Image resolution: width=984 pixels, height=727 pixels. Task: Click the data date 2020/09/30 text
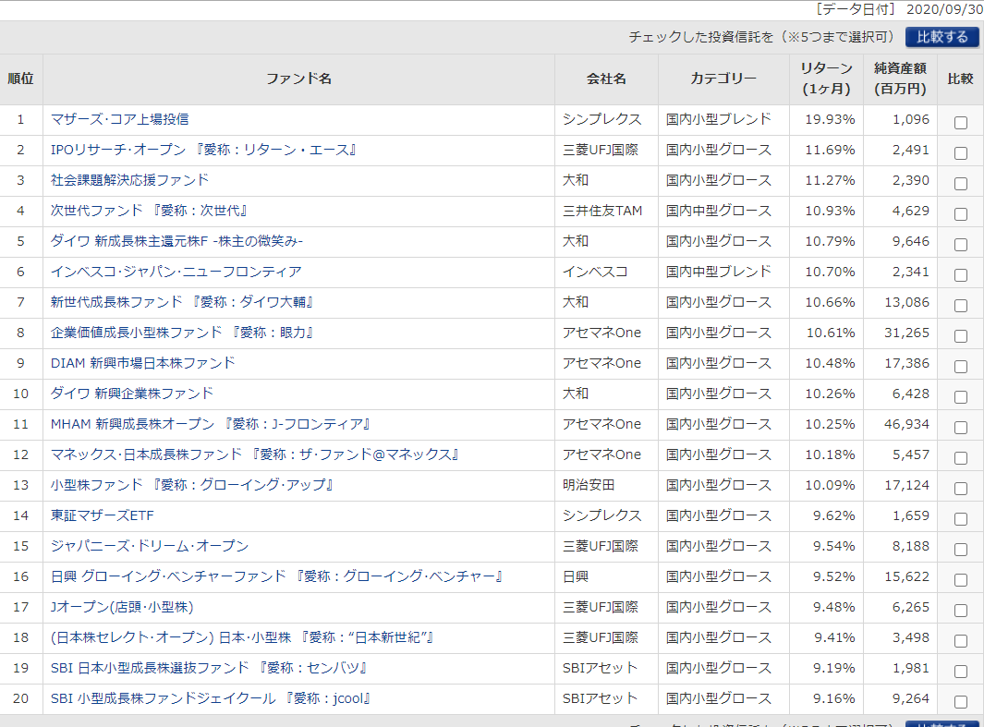point(944,9)
